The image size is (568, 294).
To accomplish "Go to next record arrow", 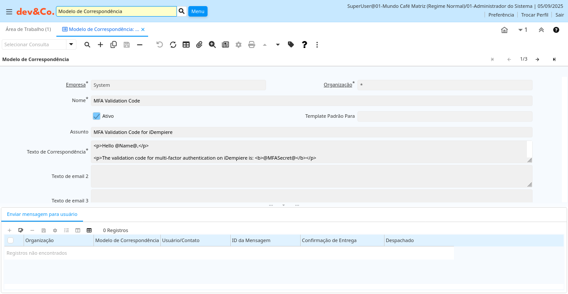I will click(x=537, y=59).
